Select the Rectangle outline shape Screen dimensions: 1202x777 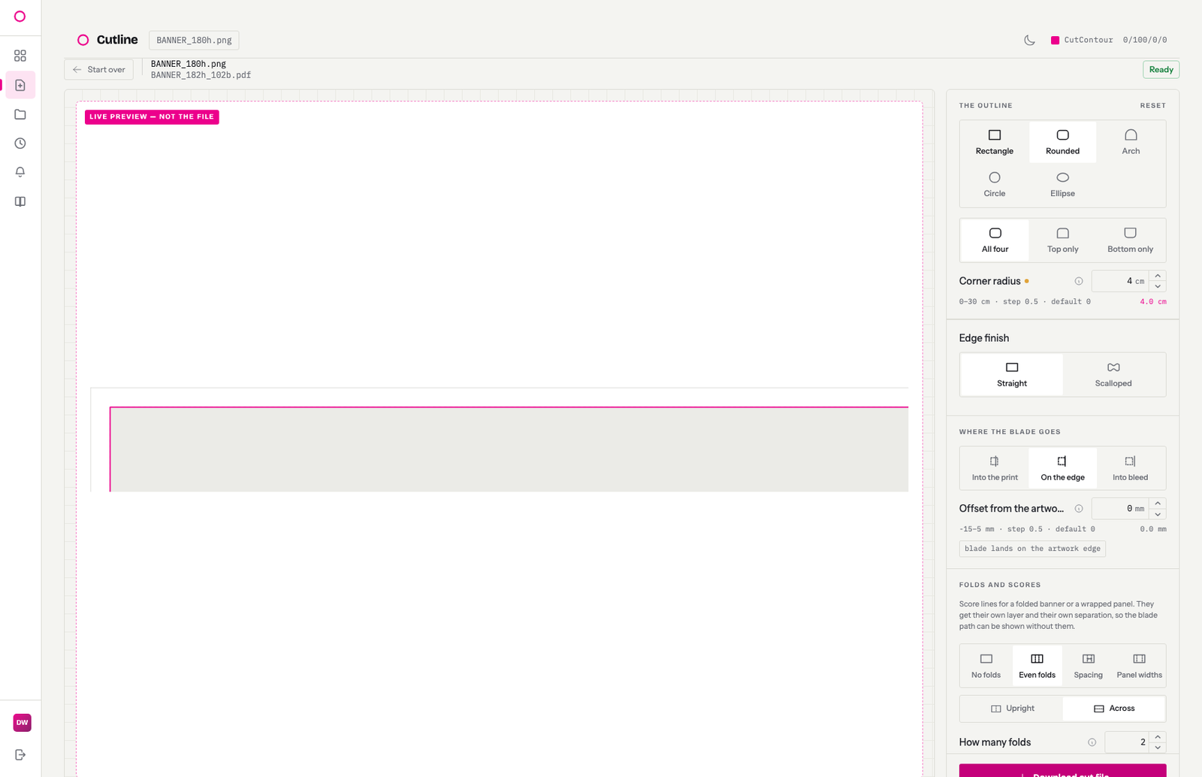(995, 142)
